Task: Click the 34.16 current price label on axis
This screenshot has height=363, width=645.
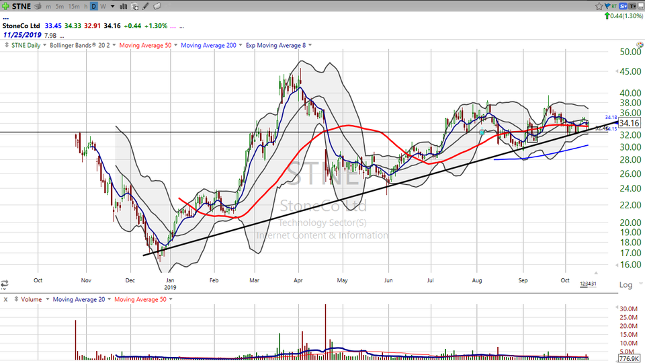Action: tap(629, 123)
